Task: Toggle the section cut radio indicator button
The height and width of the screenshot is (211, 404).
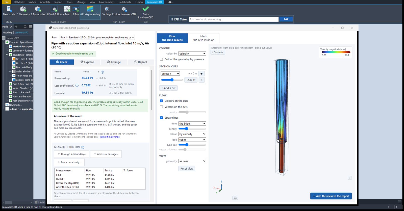Action: [x=201, y=74]
